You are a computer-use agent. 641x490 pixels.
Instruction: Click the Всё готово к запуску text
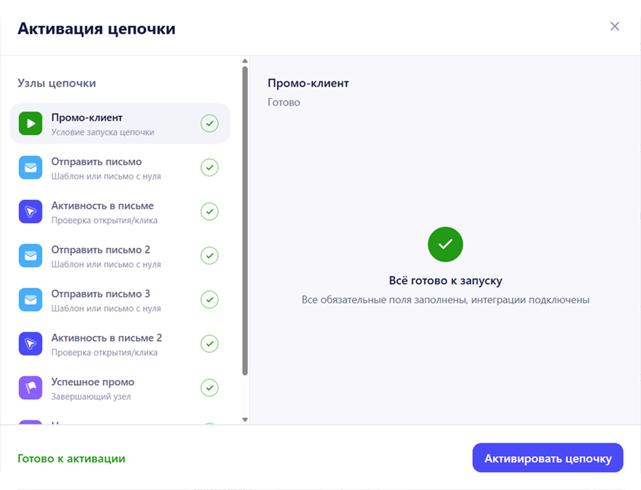click(x=446, y=281)
